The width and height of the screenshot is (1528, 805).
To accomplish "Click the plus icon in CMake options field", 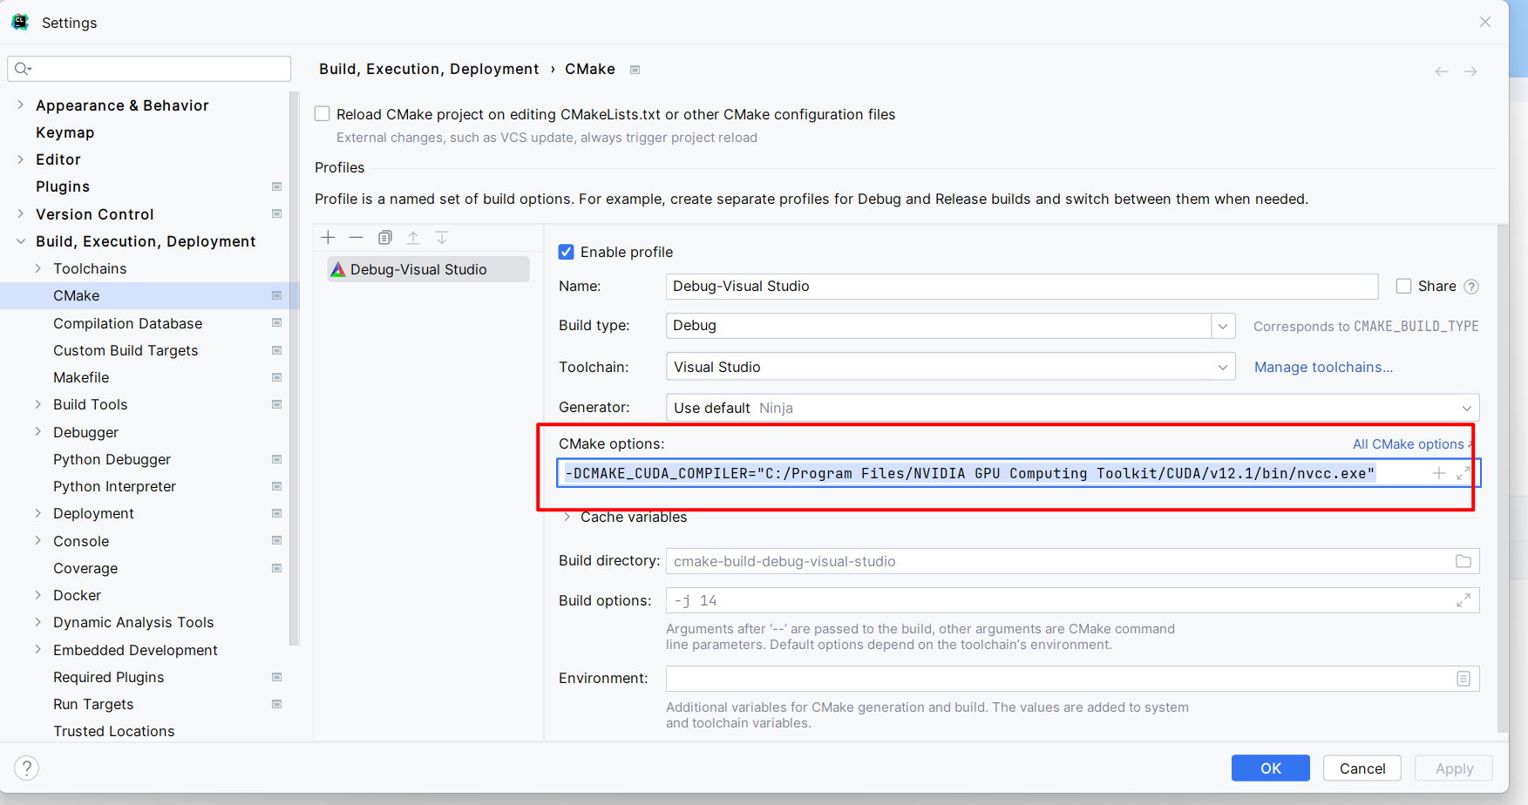I will click(x=1439, y=473).
